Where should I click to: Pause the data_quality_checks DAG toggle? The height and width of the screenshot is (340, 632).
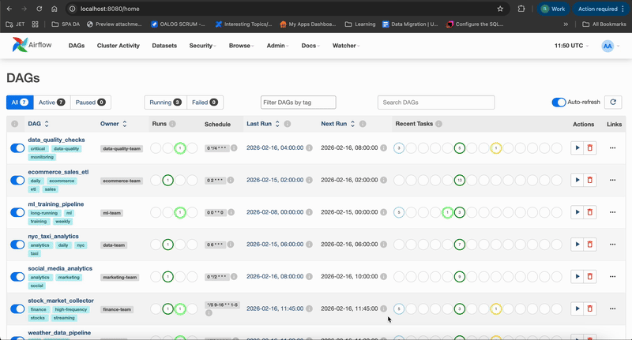click(x=17, y=148)
